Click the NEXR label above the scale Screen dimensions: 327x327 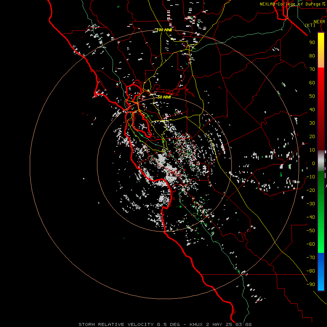(x=319, y=22)
